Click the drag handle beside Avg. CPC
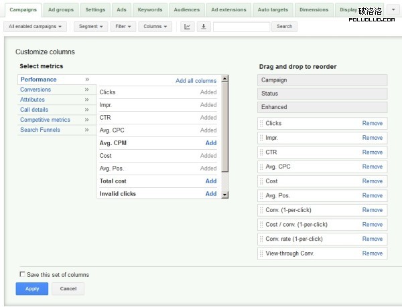 261,167
